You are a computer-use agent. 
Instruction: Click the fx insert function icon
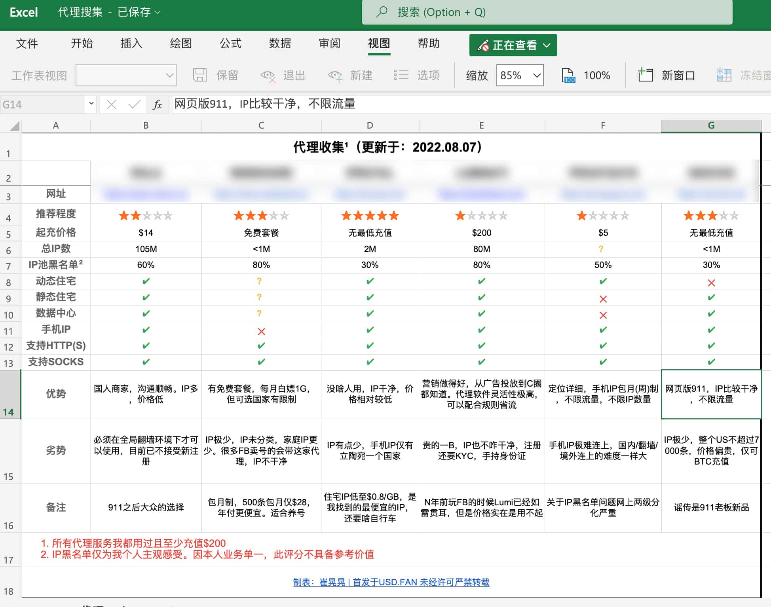click(157, 104)
